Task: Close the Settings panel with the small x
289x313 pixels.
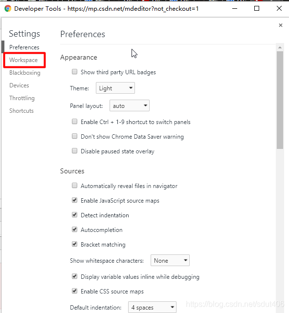Action: point(281,25)
